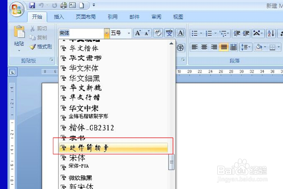Disable justify alignment currently active

coord(224,47)
